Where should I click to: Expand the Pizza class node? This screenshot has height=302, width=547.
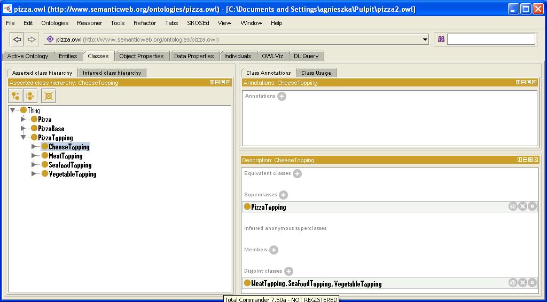click(24, 119)
